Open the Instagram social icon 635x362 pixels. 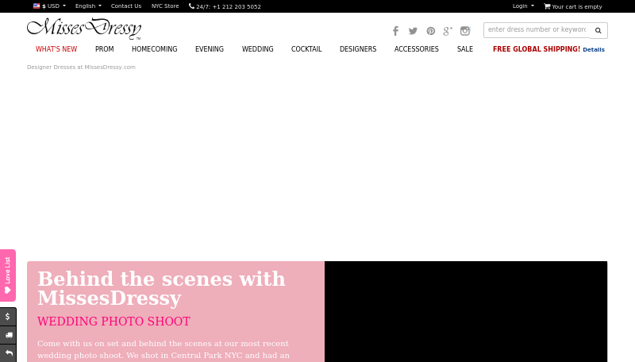tap(465, 31)
